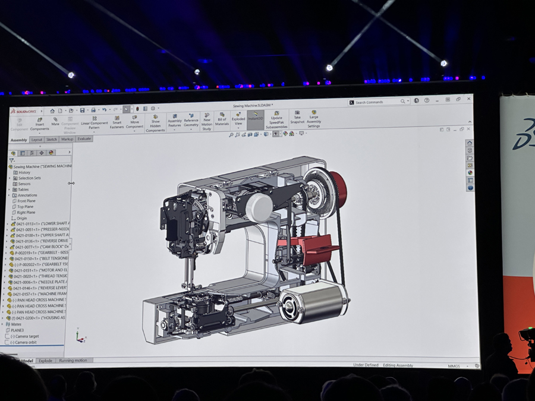
Task: Click the Insert Components tool
Action: pyautogui.click(x=40, y=124)
